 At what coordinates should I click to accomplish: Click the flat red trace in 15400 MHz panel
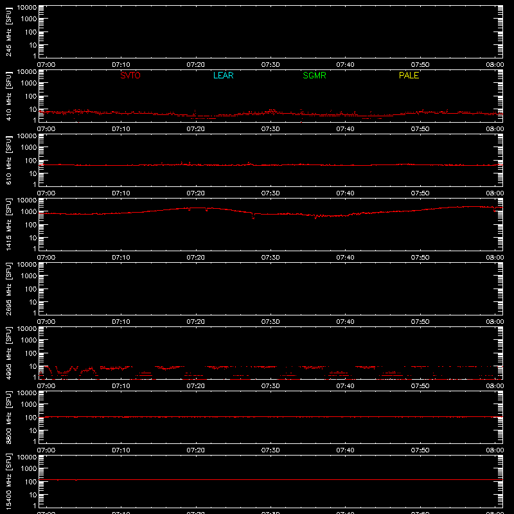(x=270, y=479)
